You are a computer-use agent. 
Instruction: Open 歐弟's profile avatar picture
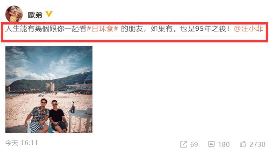pos(14,14)
